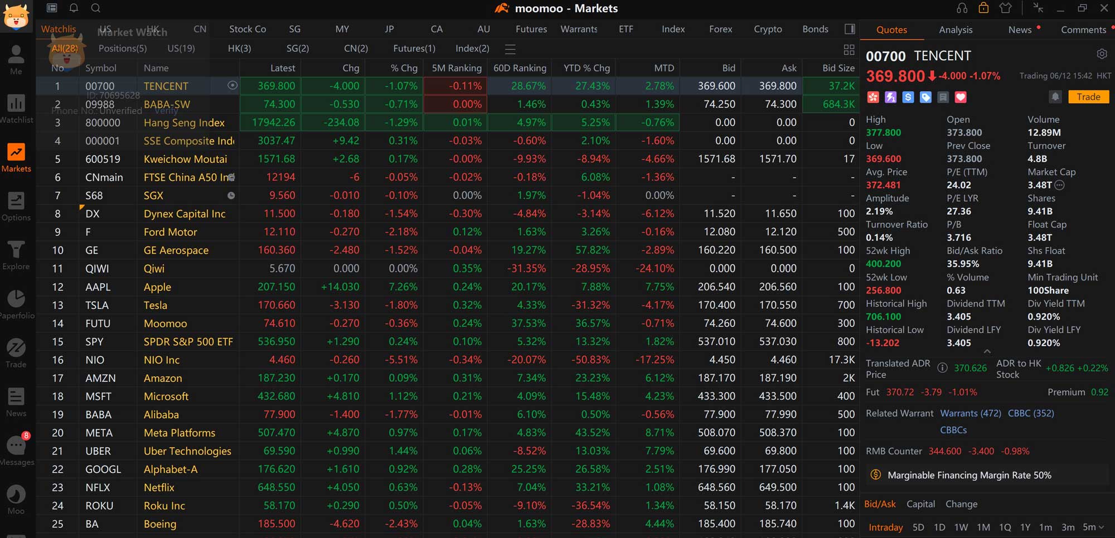Image resolution: width=1115 pixels, height=538 pixels.
Task: Click the RMB Counter 344.600 value
Action: [x=944, y=451]
